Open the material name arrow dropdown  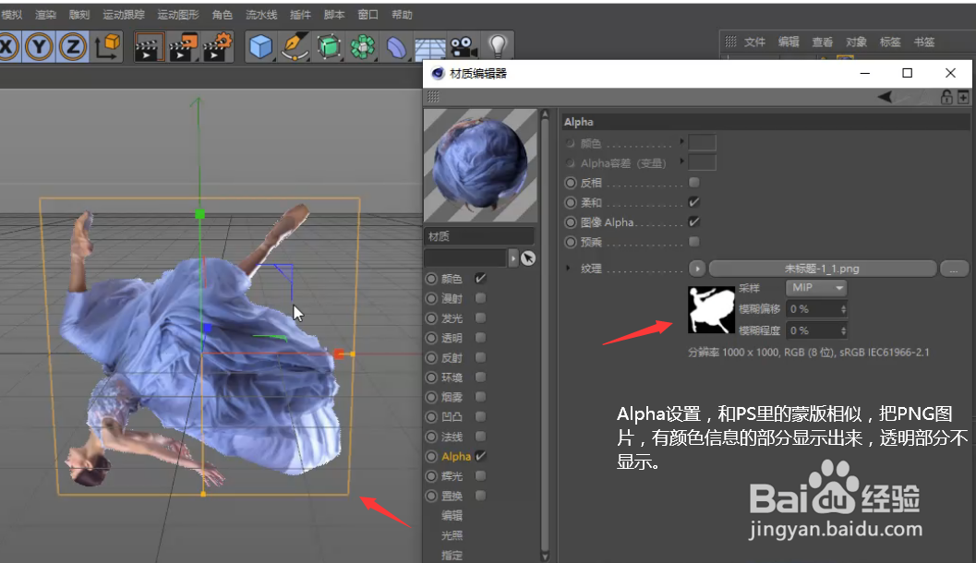tap(513, 258)
